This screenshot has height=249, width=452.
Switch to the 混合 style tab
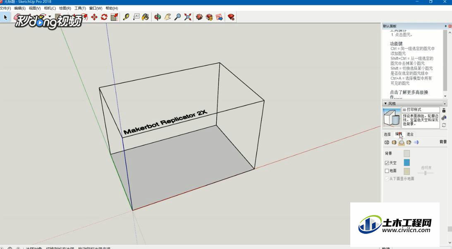click(x=410, y=134)
